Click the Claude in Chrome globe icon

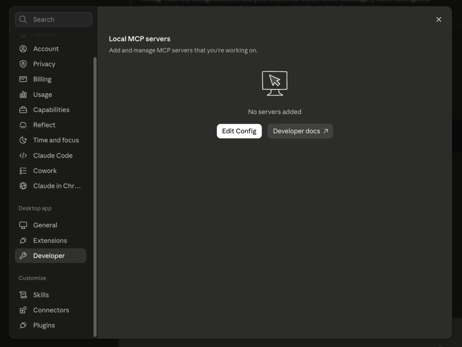click(x=23, y=186)
